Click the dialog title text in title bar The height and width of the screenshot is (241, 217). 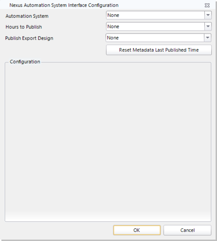click(64, 5)
